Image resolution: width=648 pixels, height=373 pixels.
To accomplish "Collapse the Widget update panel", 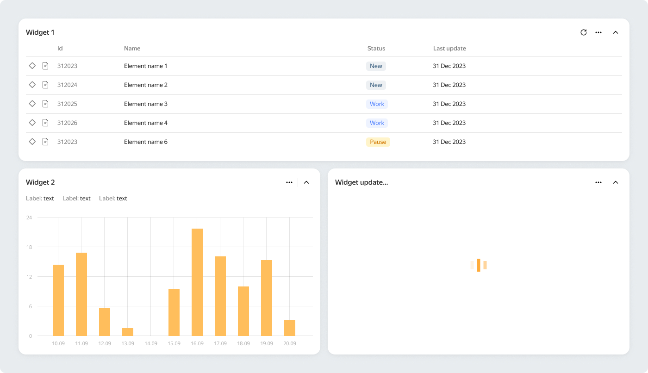I will click(x=616, y=182).
